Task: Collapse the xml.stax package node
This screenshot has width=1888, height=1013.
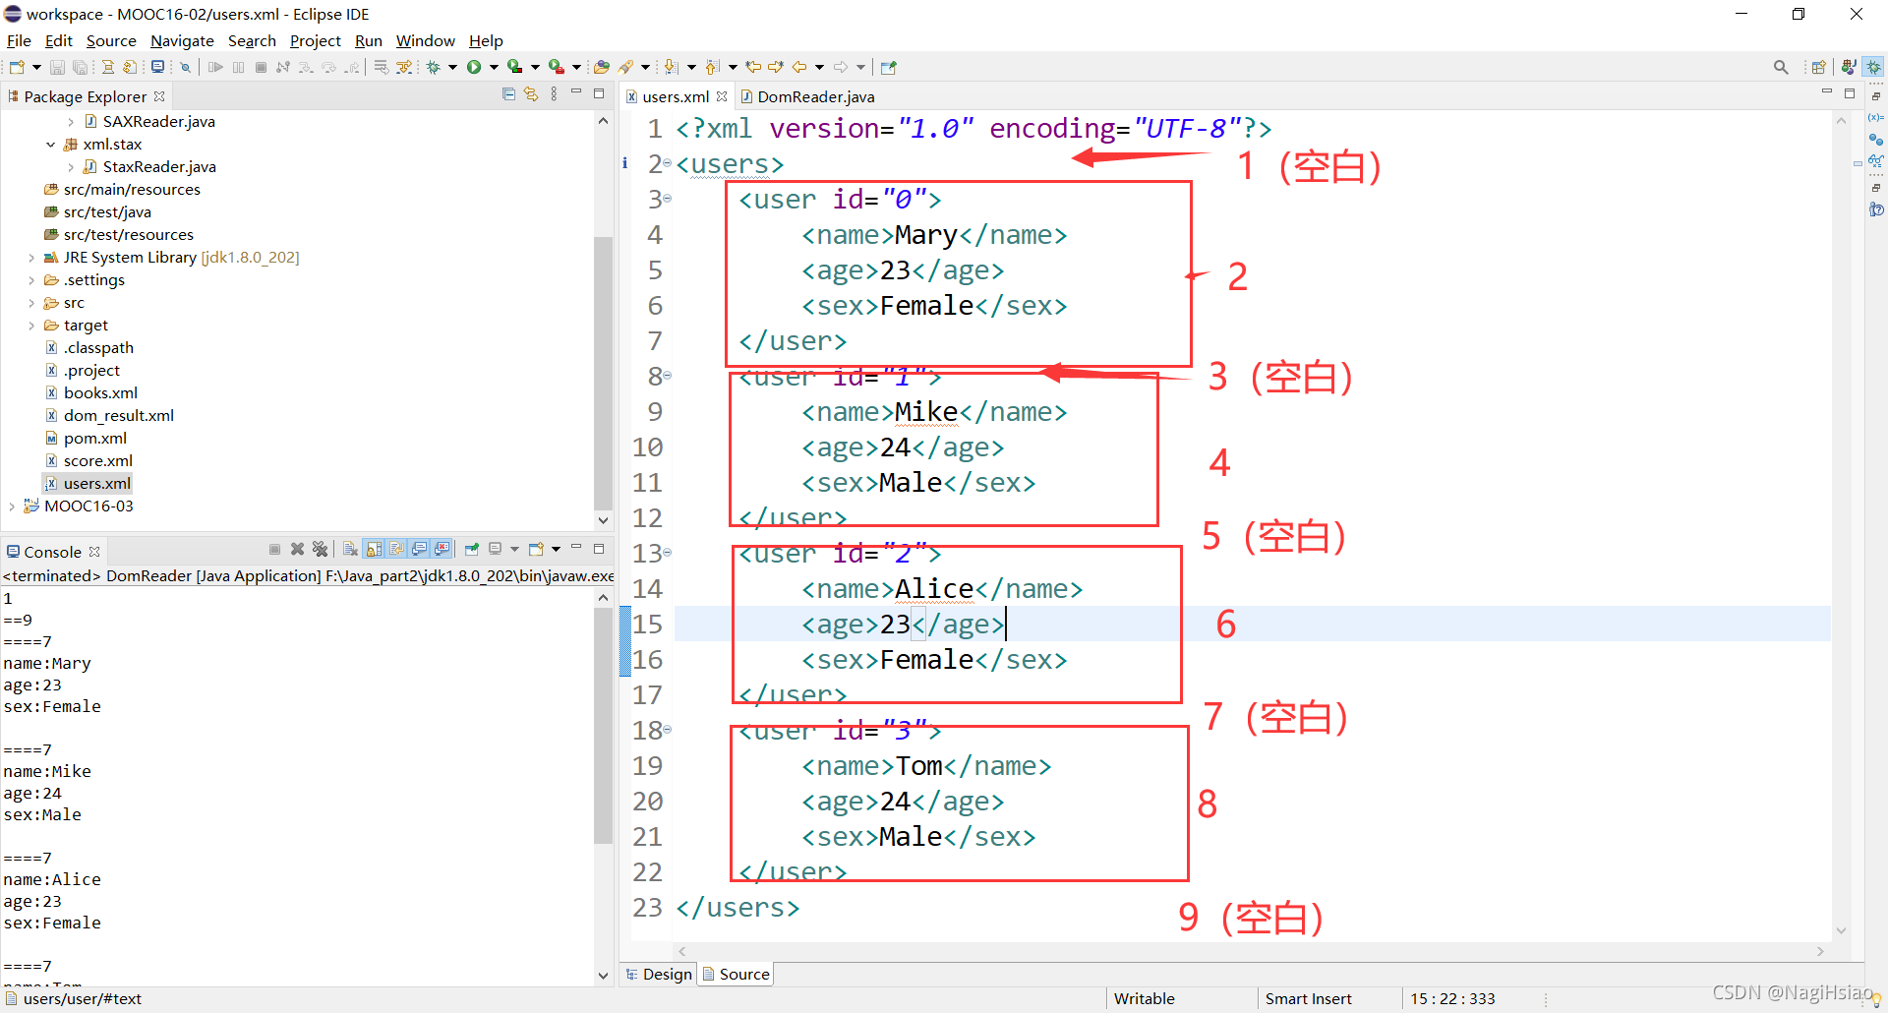Action: (x=51, y=145)
